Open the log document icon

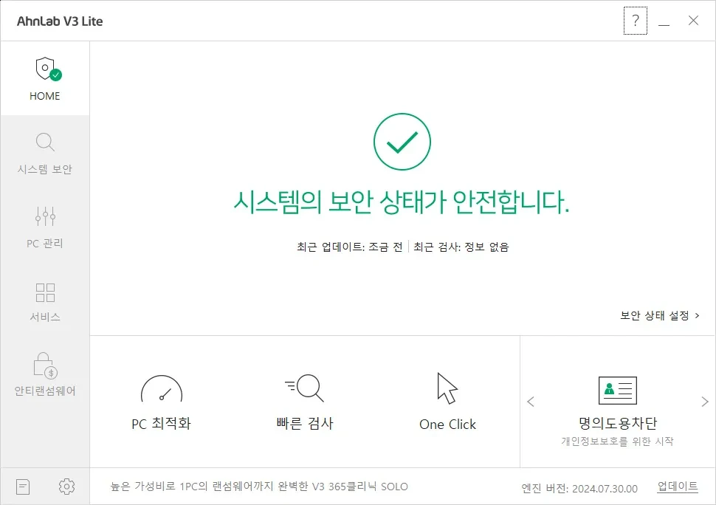pos(23,487)
